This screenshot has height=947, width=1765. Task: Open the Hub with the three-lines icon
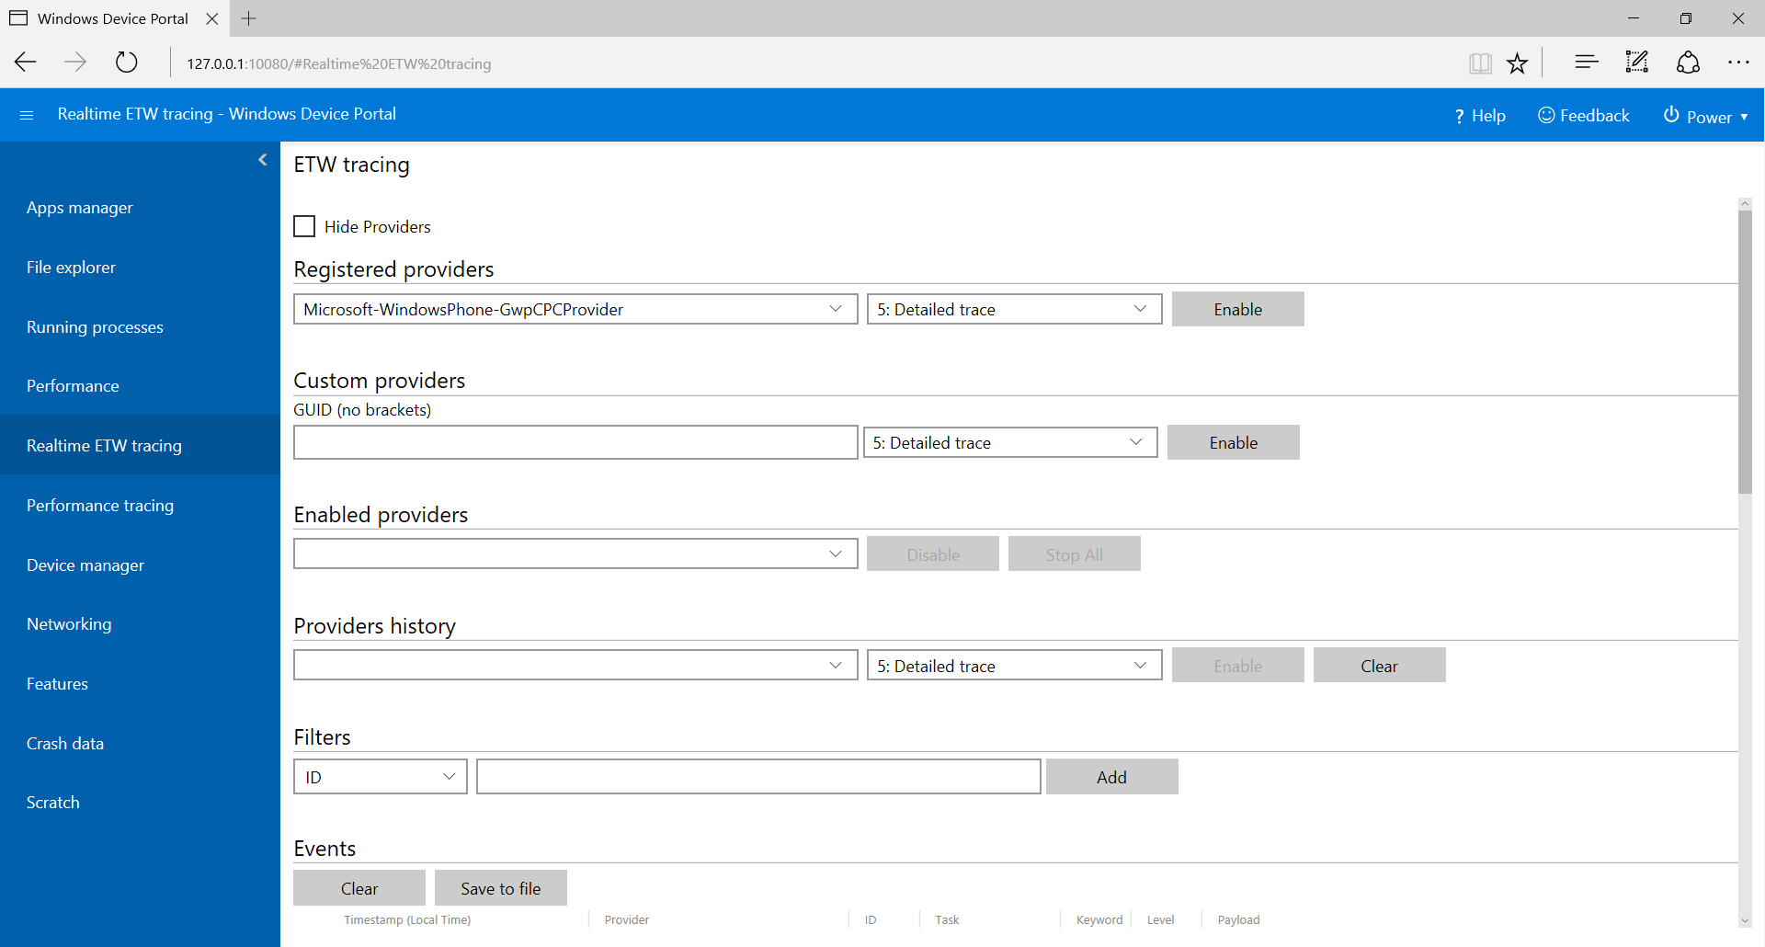coord(1586,63)
